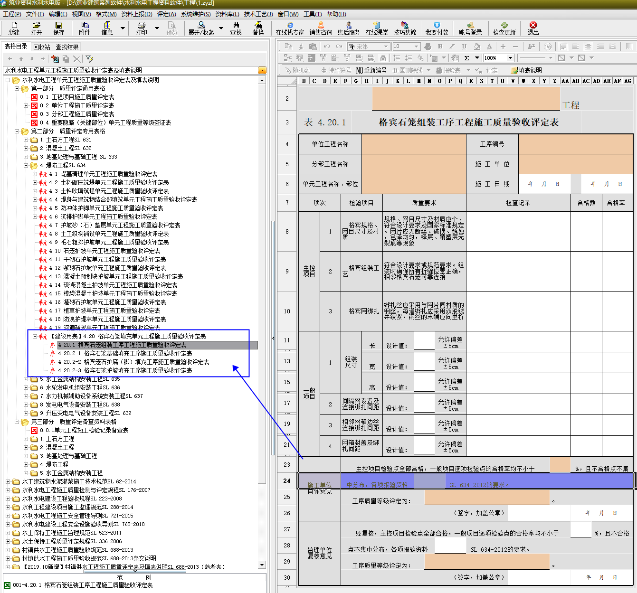Screen dimensions: 637x593
Task: Toggle italic I formatting
Action: 452,46
